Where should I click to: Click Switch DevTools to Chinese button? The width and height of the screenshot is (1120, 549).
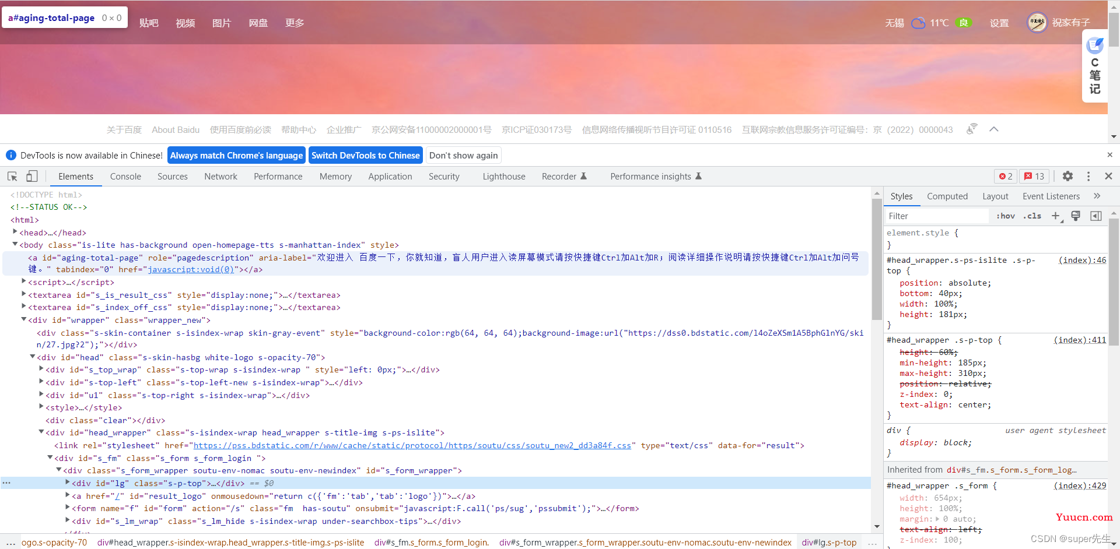[x=366, y=156]
